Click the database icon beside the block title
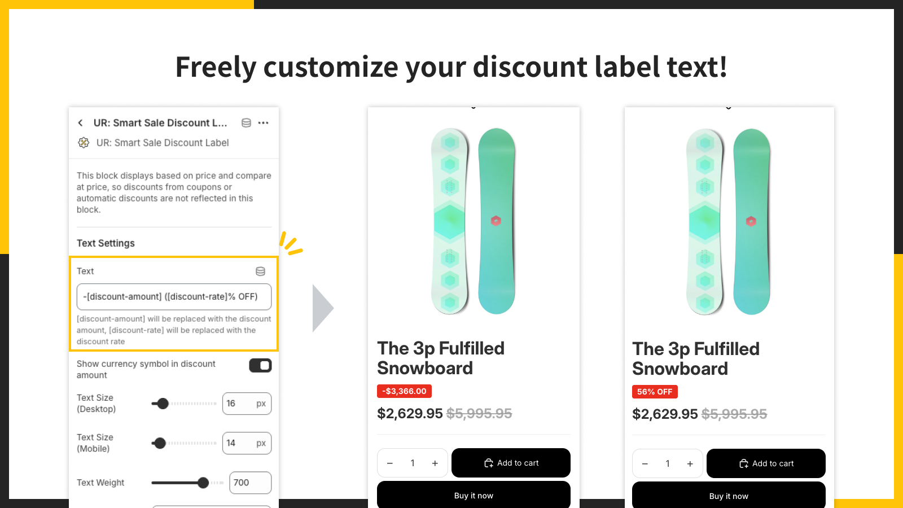Image resolution: width=903 pixels, height=508 pixels. click(x=246, y=123)
